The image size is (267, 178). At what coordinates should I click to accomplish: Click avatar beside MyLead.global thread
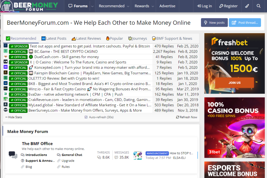coord(6,104)
